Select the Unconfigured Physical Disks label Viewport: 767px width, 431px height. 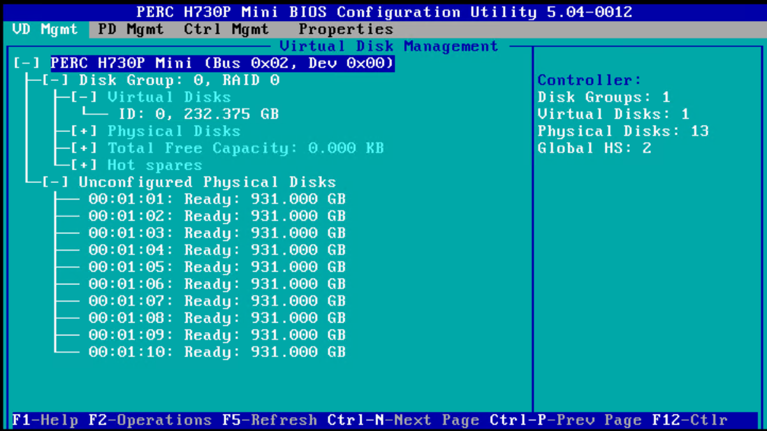[207, 182]
